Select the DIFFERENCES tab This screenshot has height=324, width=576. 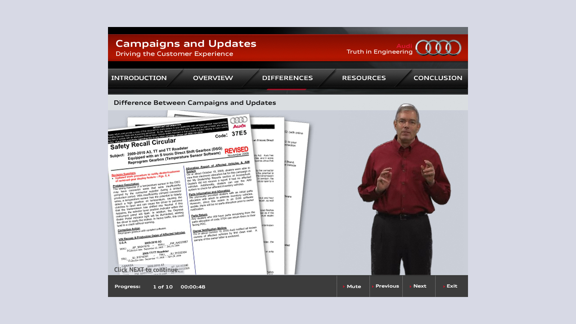click(287, 77)
